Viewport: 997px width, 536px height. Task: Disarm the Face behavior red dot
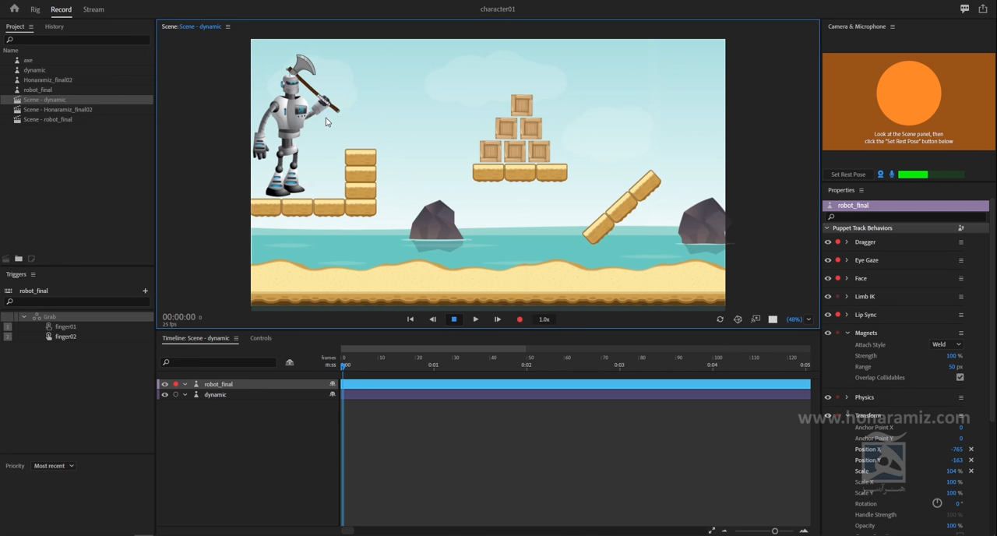(838, 278)
